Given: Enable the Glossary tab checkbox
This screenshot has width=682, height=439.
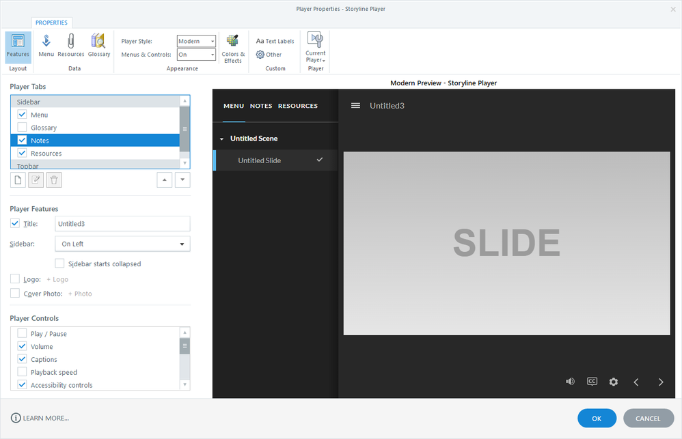Looking at the screenshot, I should click(23, 128).
